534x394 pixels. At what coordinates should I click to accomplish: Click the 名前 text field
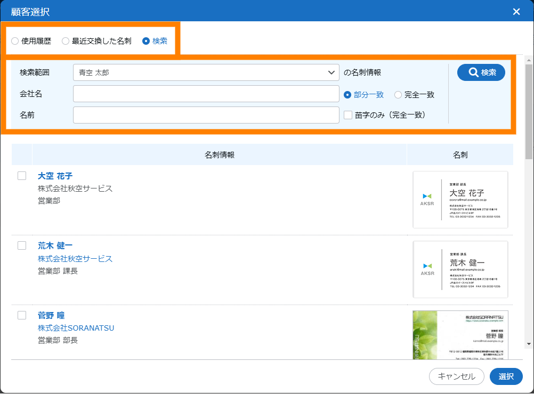pos(206,115)
